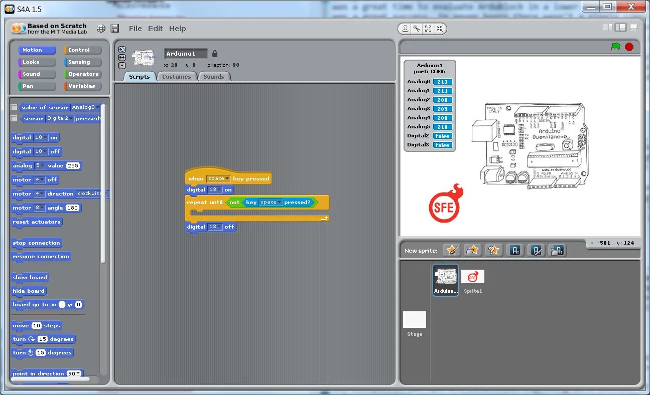Select the Sprite1 thumbnail
This screenshot has height=395, width=650.
point(473,281)
